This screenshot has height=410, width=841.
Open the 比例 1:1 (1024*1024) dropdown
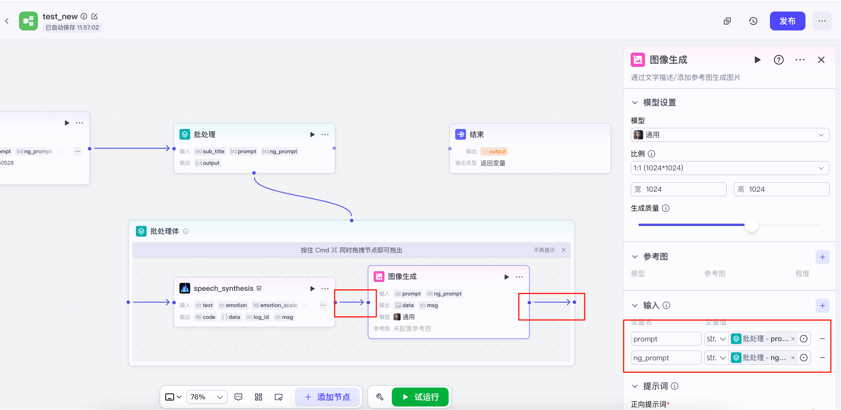730,168
